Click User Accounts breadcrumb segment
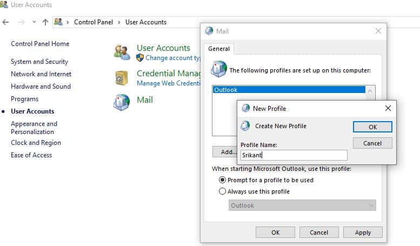This screenshot has width=420, height=246. coord(146,22)
